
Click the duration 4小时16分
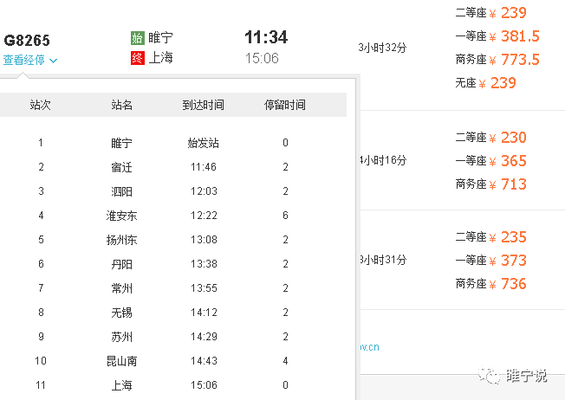tap(383, 160)
